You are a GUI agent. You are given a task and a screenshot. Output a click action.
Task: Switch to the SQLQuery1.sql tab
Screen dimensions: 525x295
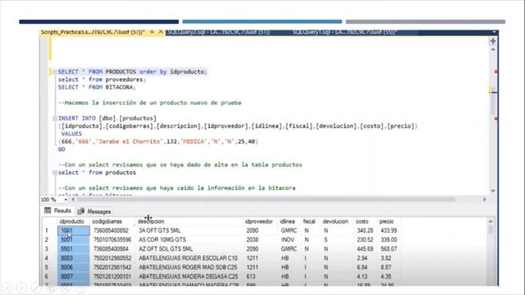pos(345,32)
